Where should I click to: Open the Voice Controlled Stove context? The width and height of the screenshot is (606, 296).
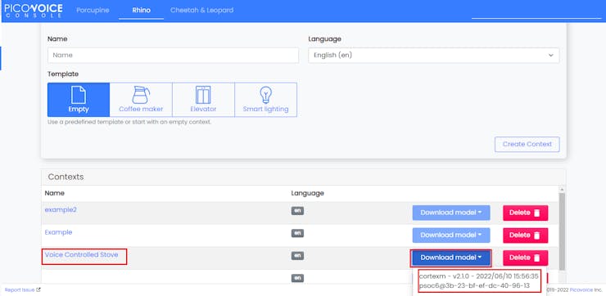(x=82, y=254)
